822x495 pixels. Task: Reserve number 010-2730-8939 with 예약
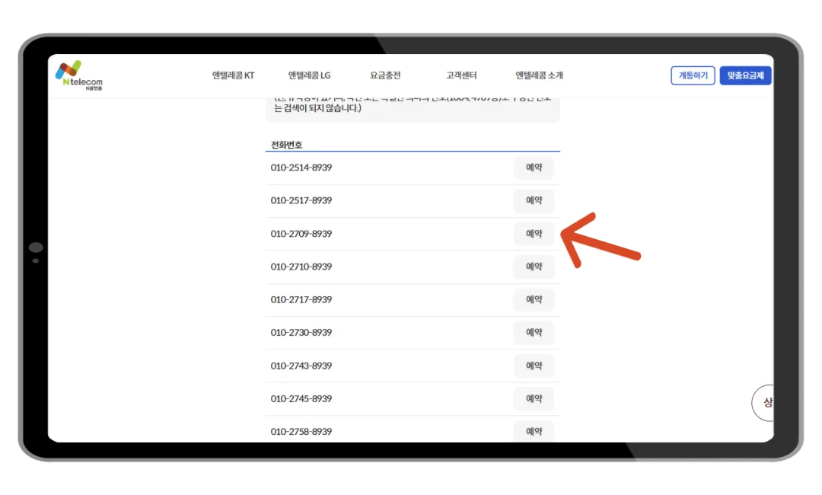[534, 333]
